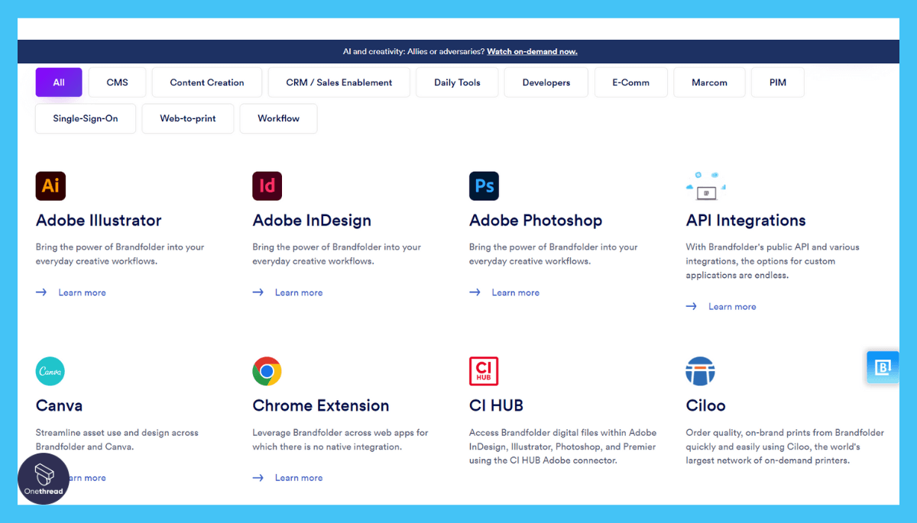Click Learn more under Adobe Illustrator
The image size is (917, 523).
click(x=82, y=292)
